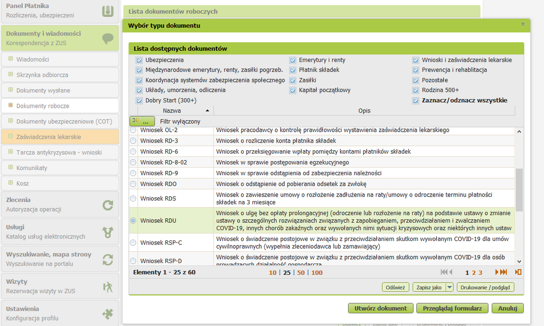The height and width of the screenshot is (326, 544).
Task: Open the Zapisz jako dropdown arrow
Action: (449, 287)
